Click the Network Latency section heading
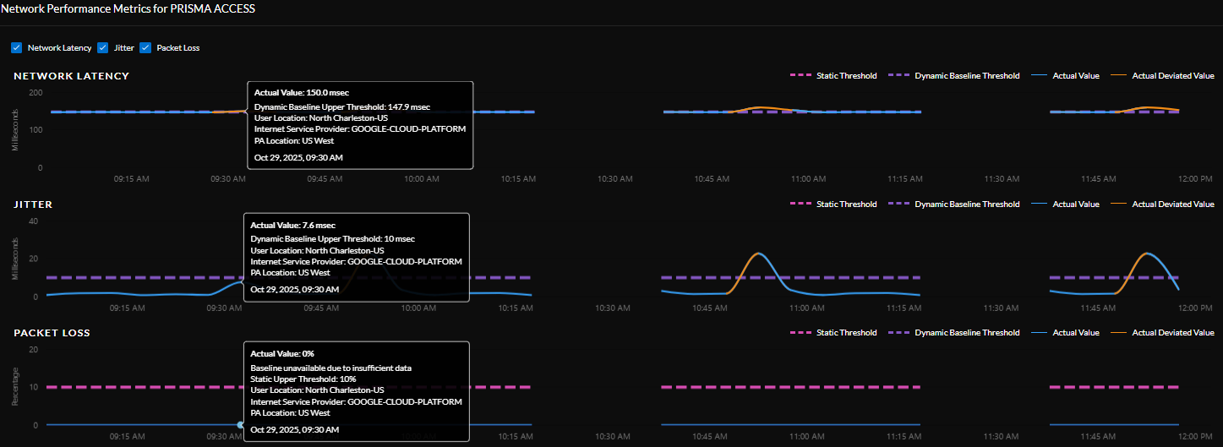 pyautogui.click(x=72, y=76)
